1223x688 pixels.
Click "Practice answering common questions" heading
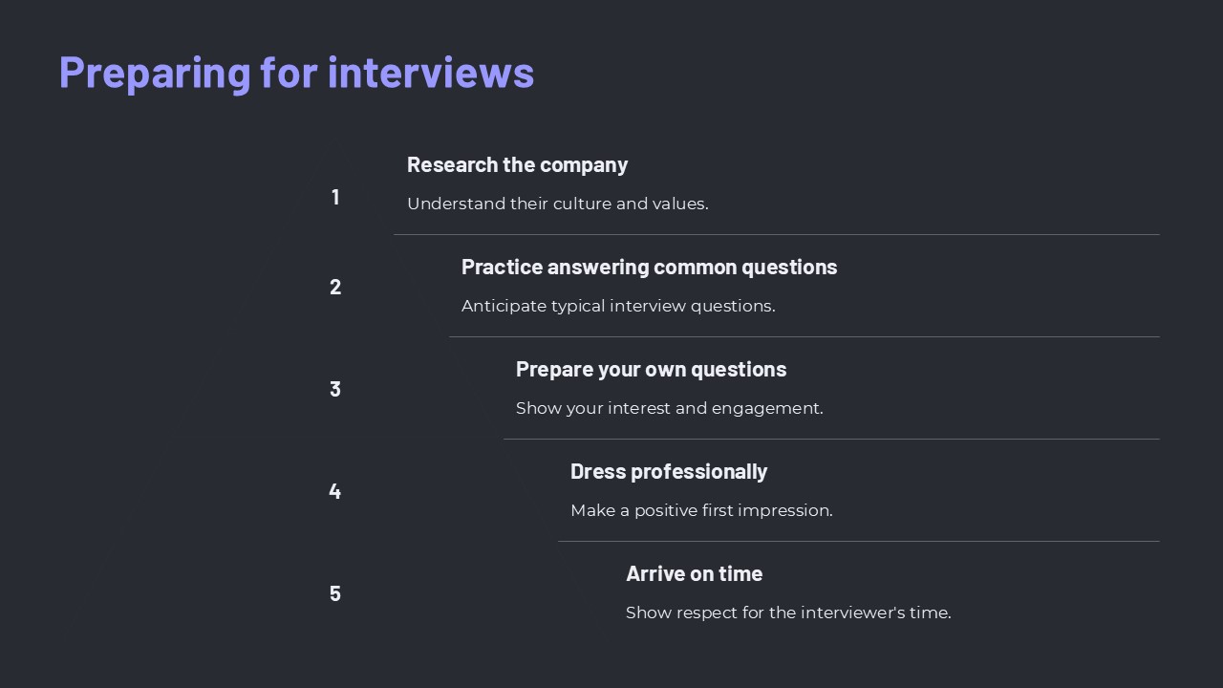point(649,267)
